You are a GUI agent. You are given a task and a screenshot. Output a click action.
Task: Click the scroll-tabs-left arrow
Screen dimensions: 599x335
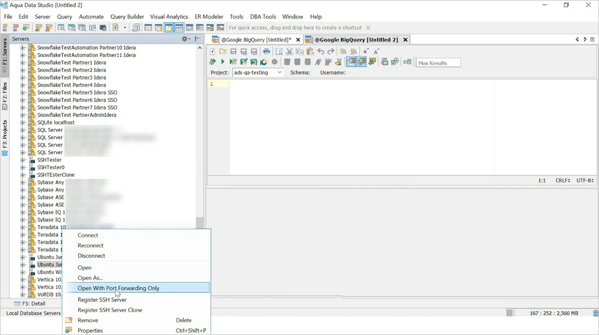pos(577,39)
